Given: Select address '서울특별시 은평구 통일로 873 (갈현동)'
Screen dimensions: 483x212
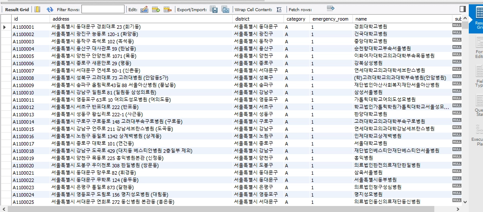Looking at the screenshot, I should coord(141,187).
